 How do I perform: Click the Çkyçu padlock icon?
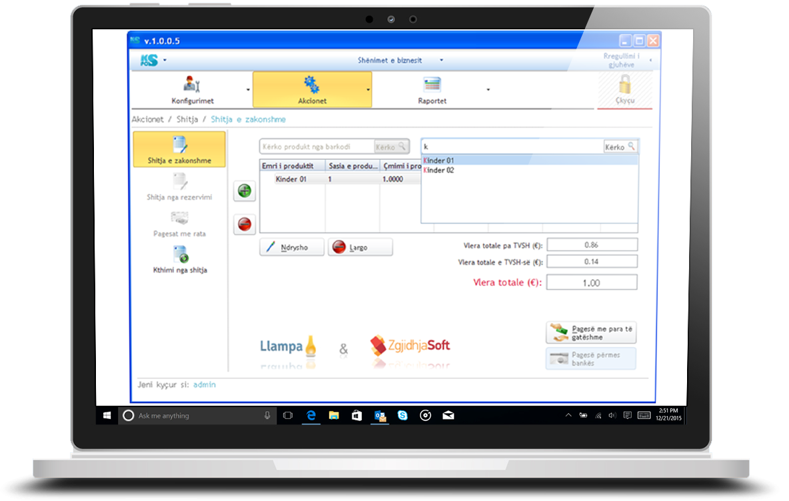(624, 85)
